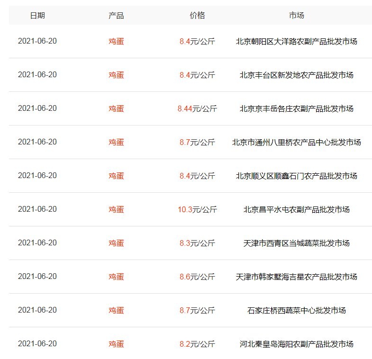Image resolution: width=372 pixels, height=359 pixels.
Task: Click price 8.3元/公斤
Action: click(197, 243)
